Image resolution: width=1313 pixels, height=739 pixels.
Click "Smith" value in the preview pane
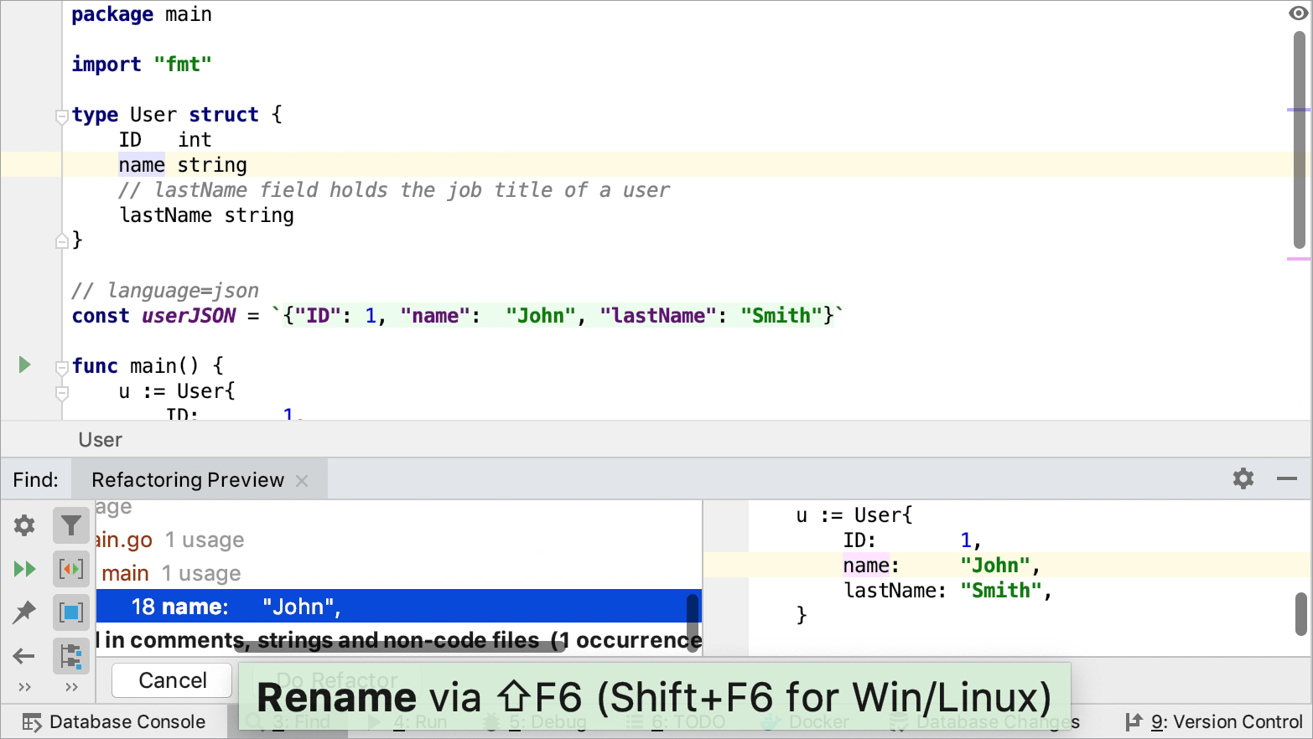1000,591
